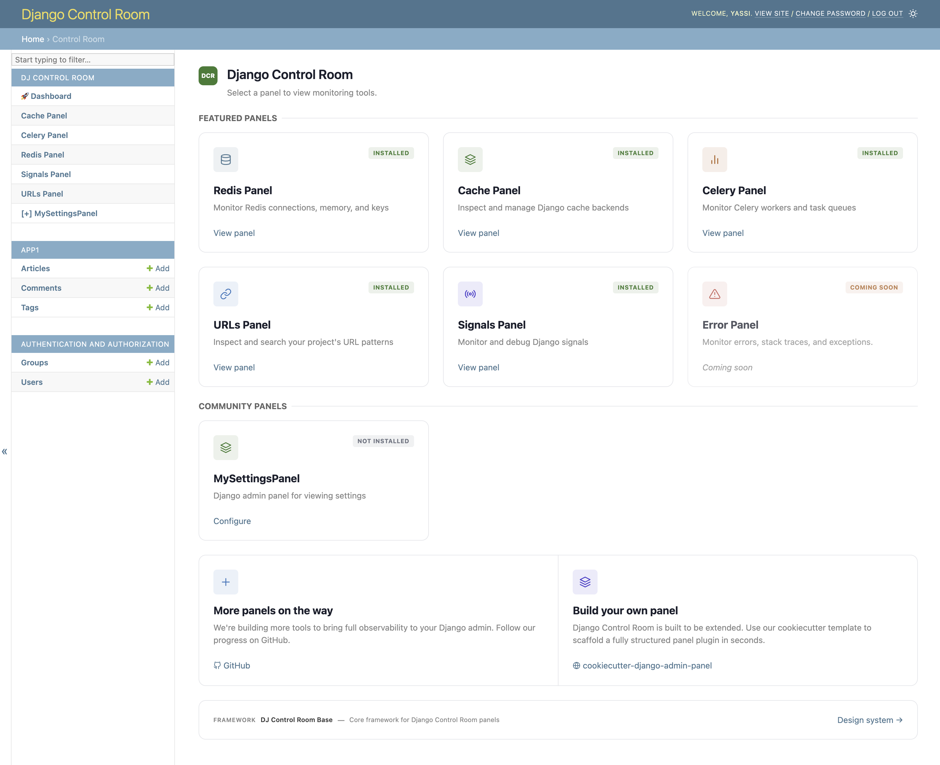
Task: Click the green DCR logo badge
Action: pyautogui.click(x=208, y=76)
